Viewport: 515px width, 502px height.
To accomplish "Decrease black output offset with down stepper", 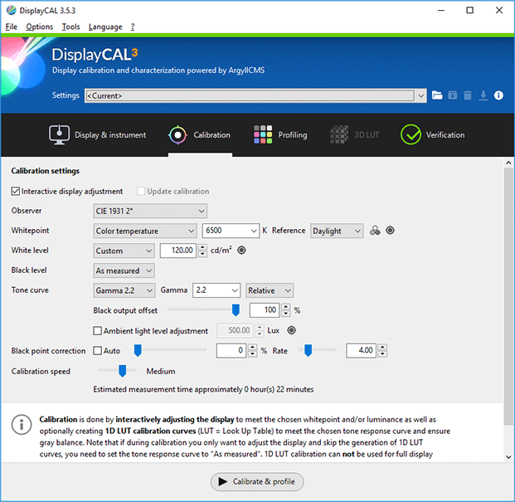I will (x=286, y=314).
